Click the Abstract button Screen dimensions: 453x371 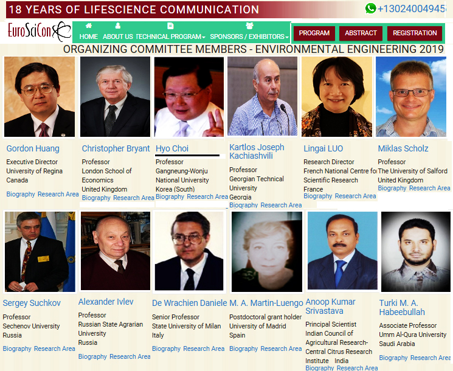(361, 33)
